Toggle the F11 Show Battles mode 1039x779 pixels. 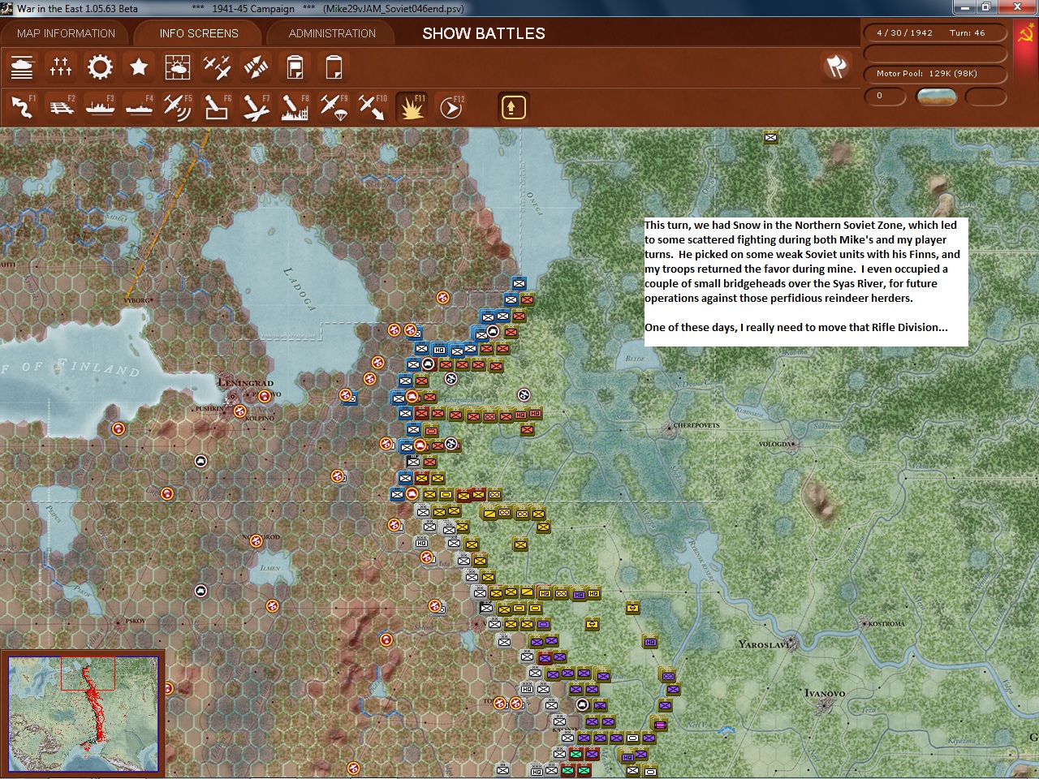(x=412, y=107)
